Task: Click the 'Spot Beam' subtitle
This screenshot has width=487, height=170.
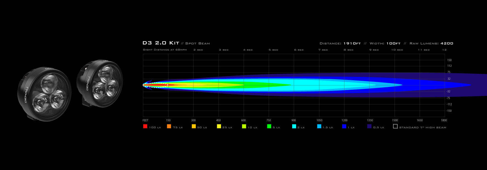Action: tap(197, 43)
